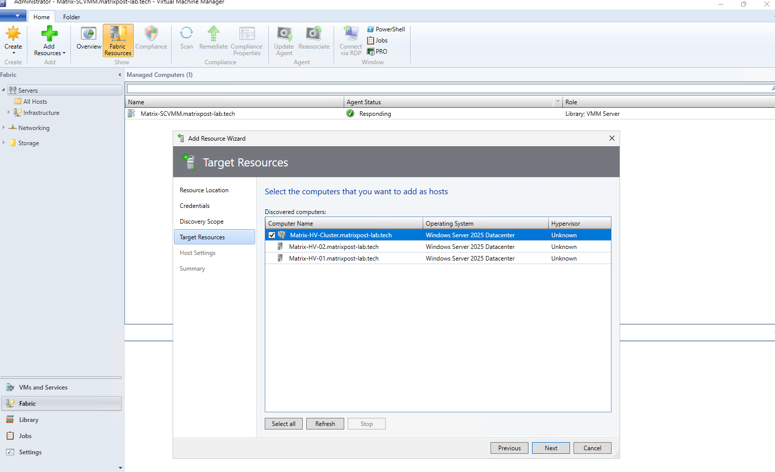Sort managed computers by Role column

[668, 102]
